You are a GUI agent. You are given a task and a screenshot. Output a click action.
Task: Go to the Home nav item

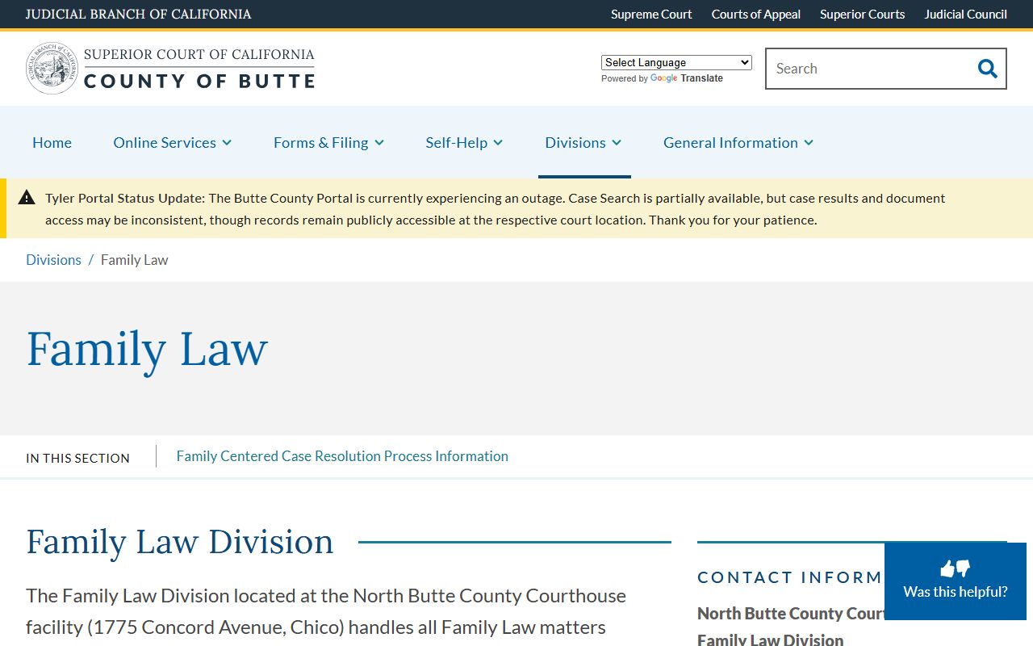52,143
